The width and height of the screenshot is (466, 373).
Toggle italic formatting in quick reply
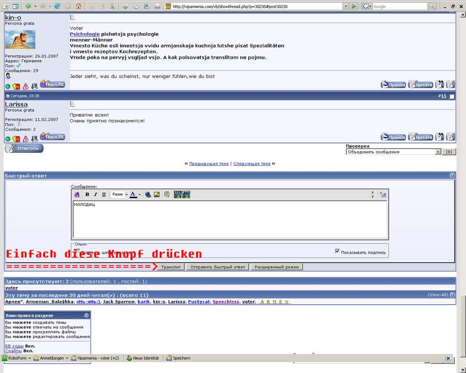coord(96,194)
